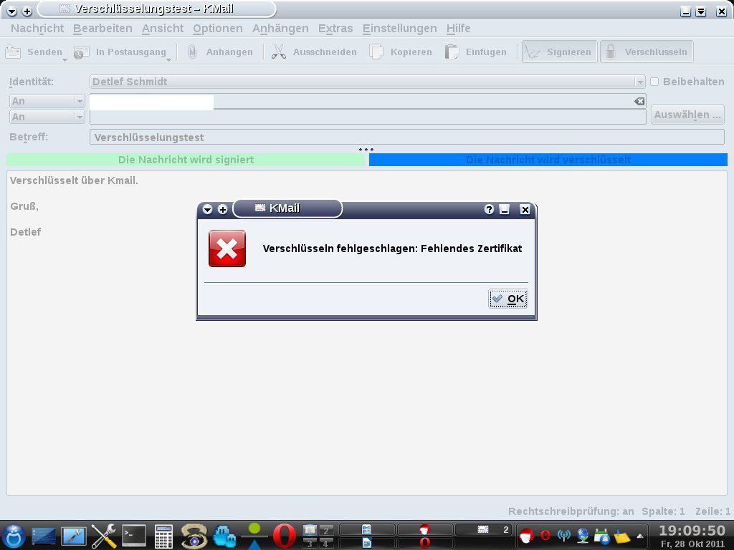Open the An dropdown beside the empty recipient field
This screenshot has height=550, width=734.
pos(47,117)
